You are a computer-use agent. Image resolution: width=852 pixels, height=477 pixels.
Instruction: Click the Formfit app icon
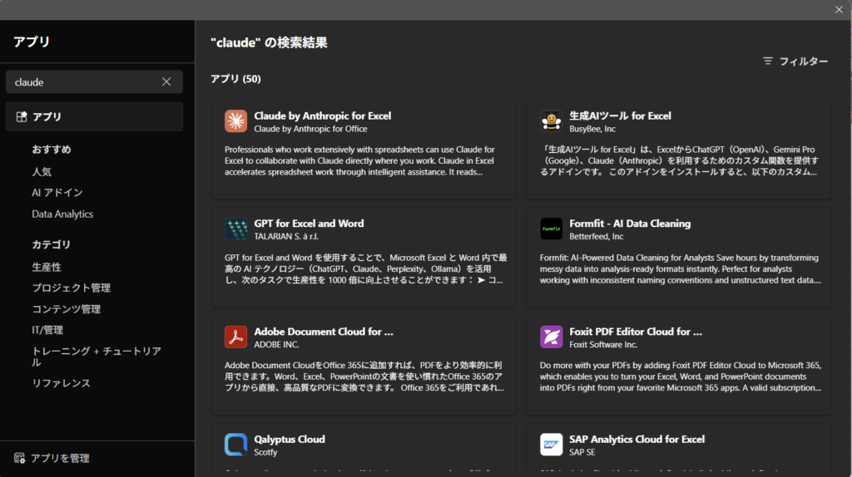551,229
